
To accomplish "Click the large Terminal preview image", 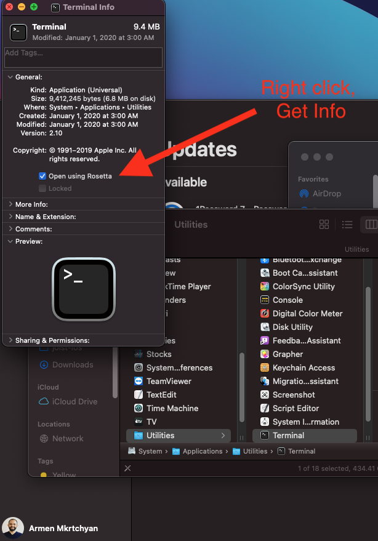I will click(84, 289).
